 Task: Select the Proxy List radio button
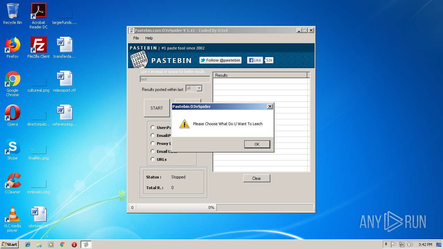pos(153,143)
